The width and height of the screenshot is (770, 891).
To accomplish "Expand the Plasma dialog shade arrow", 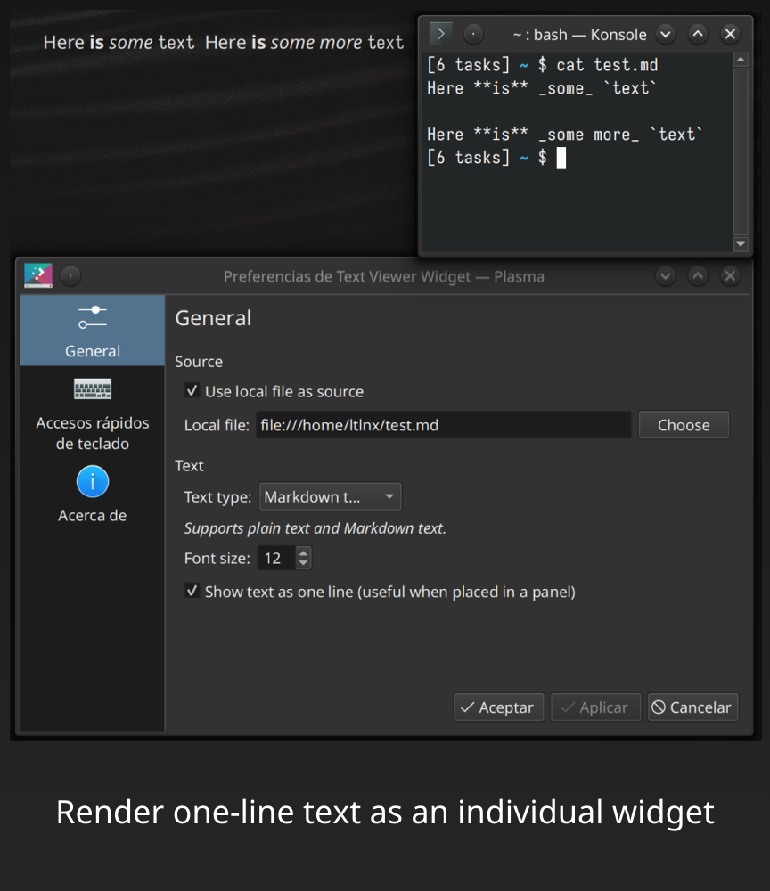I will (697, 276).
